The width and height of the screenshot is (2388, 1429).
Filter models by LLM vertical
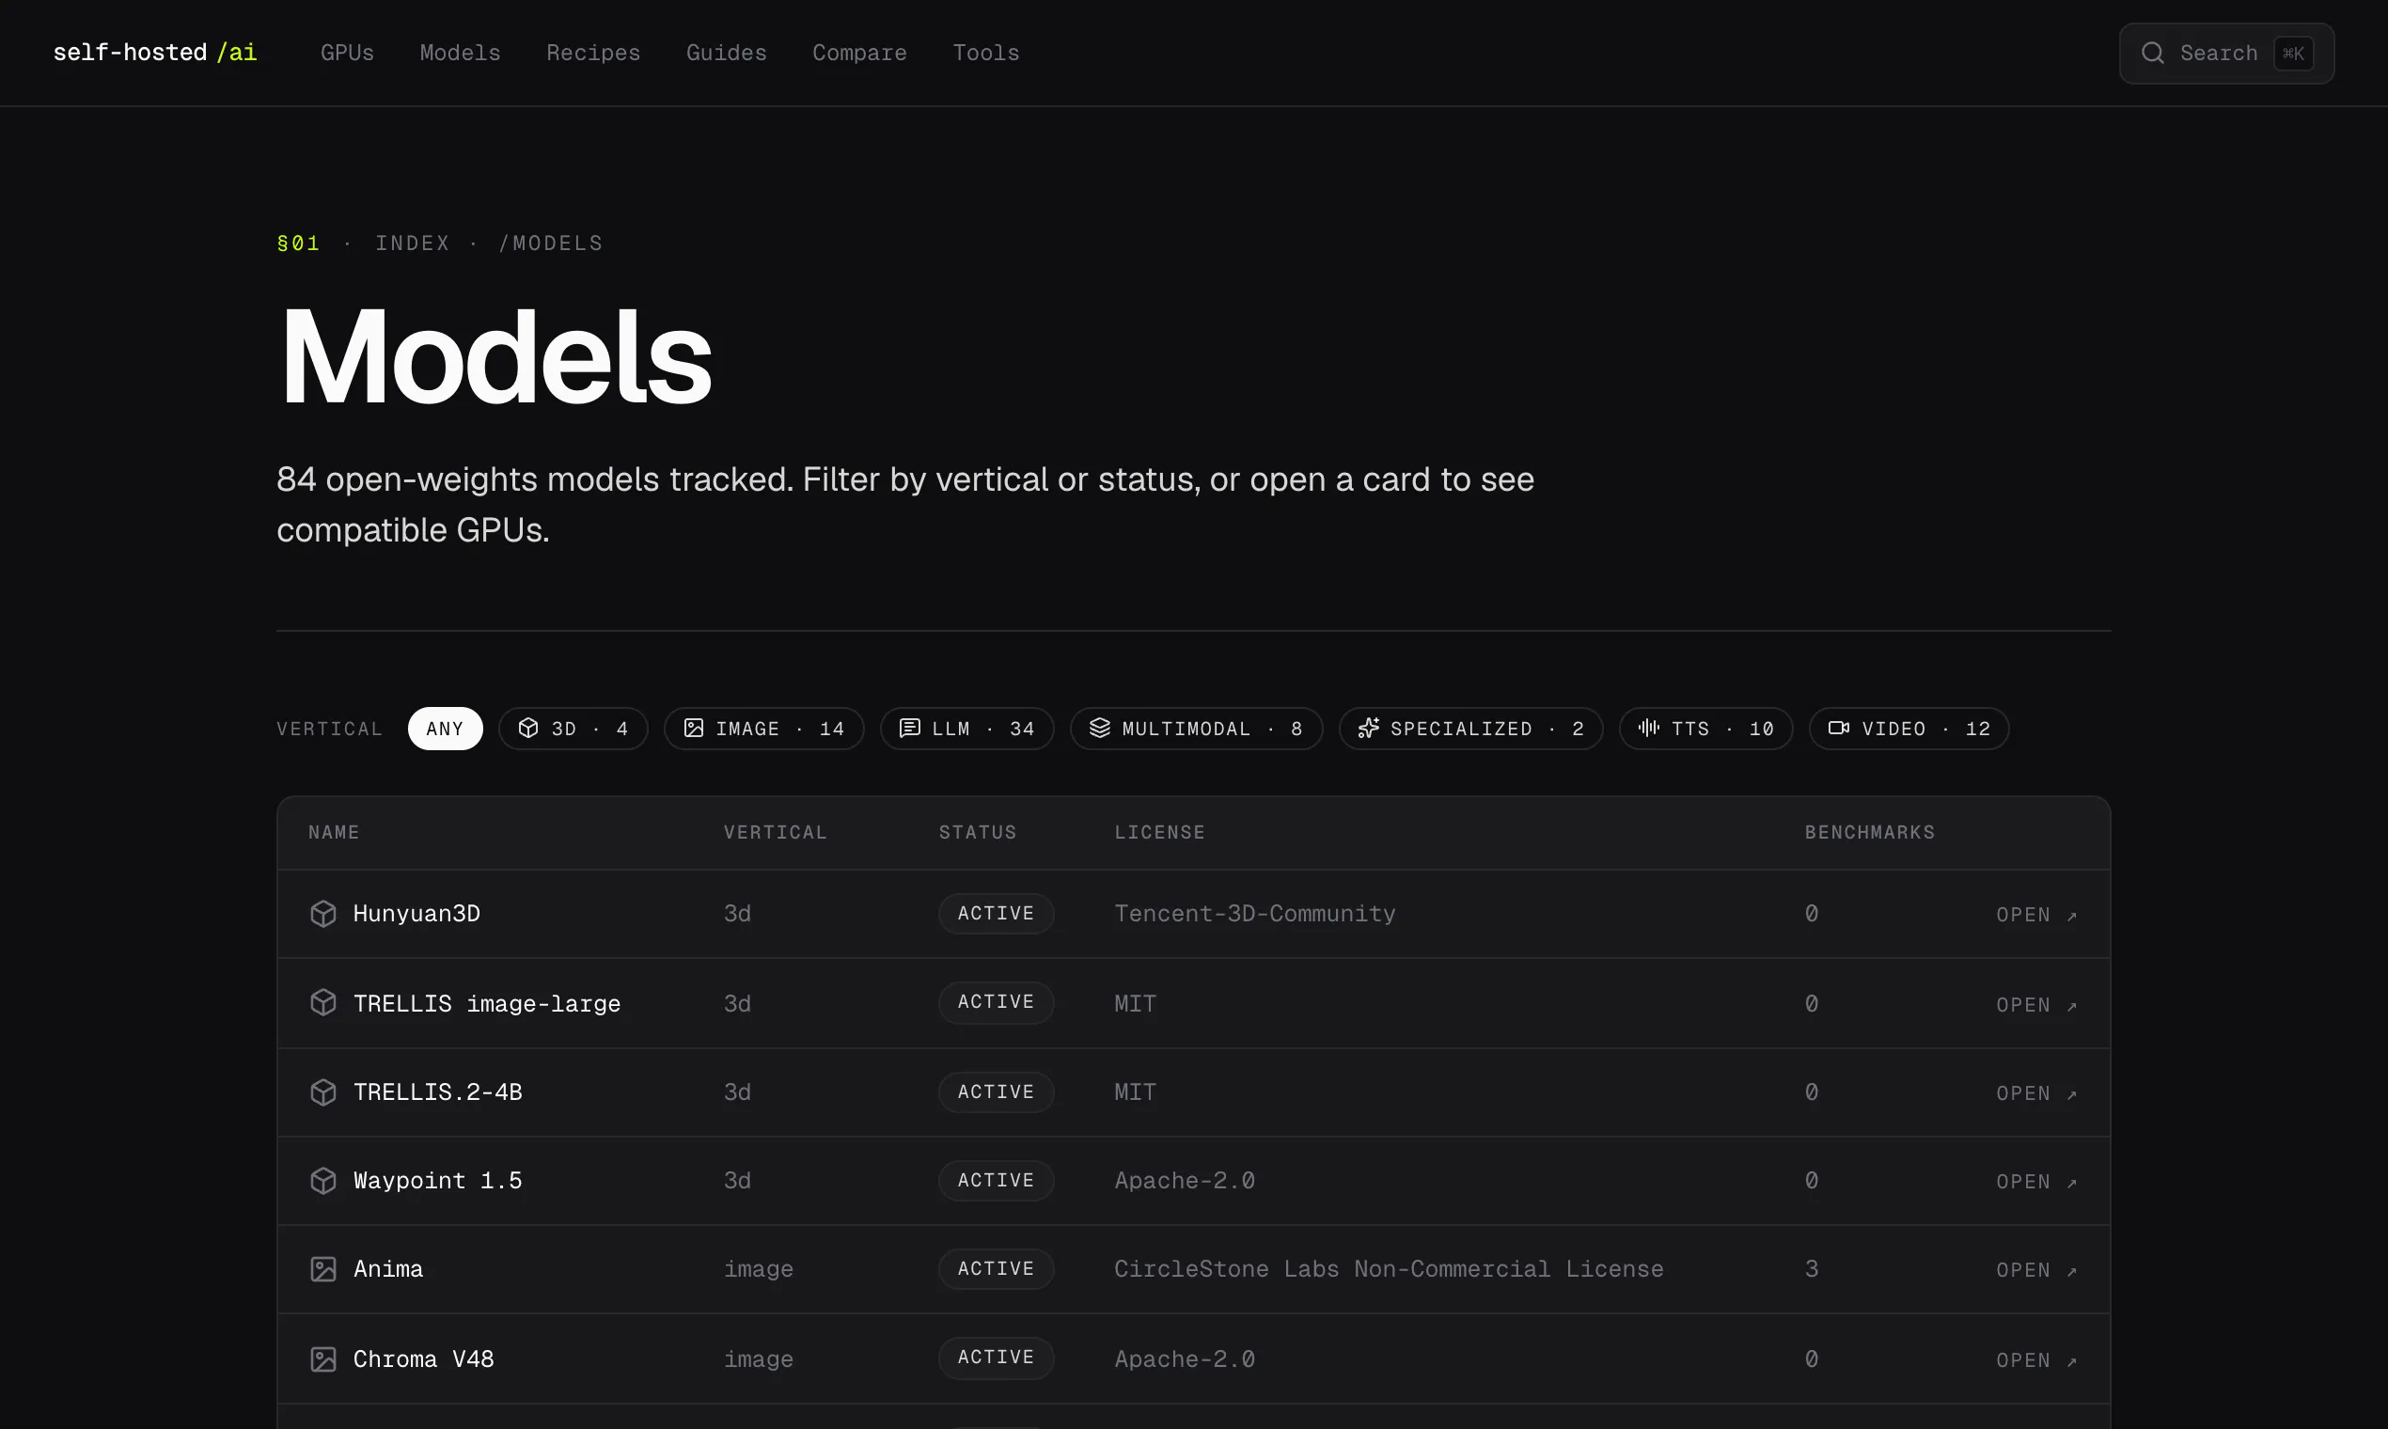(x=966, y=729)
